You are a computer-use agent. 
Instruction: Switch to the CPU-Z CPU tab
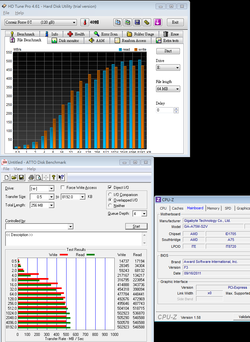163,208
